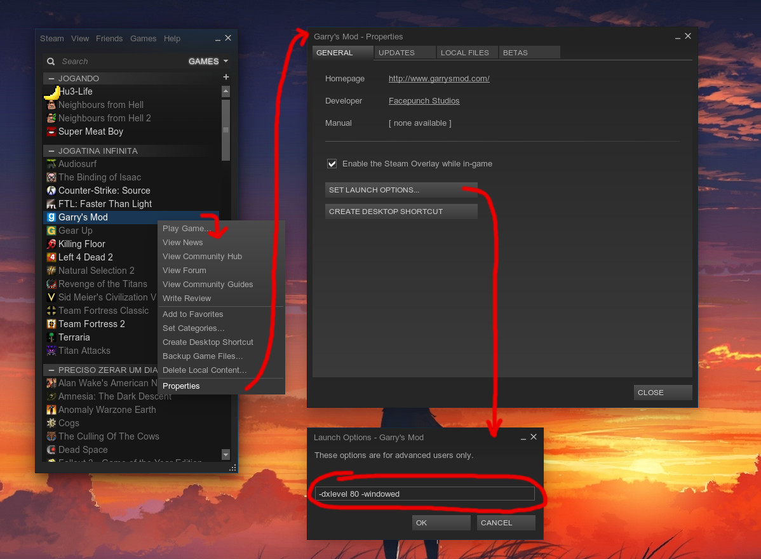
Task: Switch to the UPDATES tab
Action: pos(405,52)
